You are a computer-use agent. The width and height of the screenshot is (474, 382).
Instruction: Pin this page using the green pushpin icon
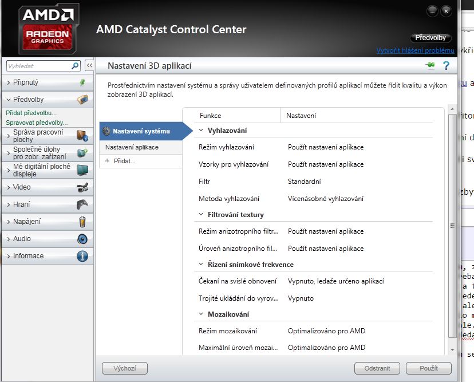click(x=430, y=65)
